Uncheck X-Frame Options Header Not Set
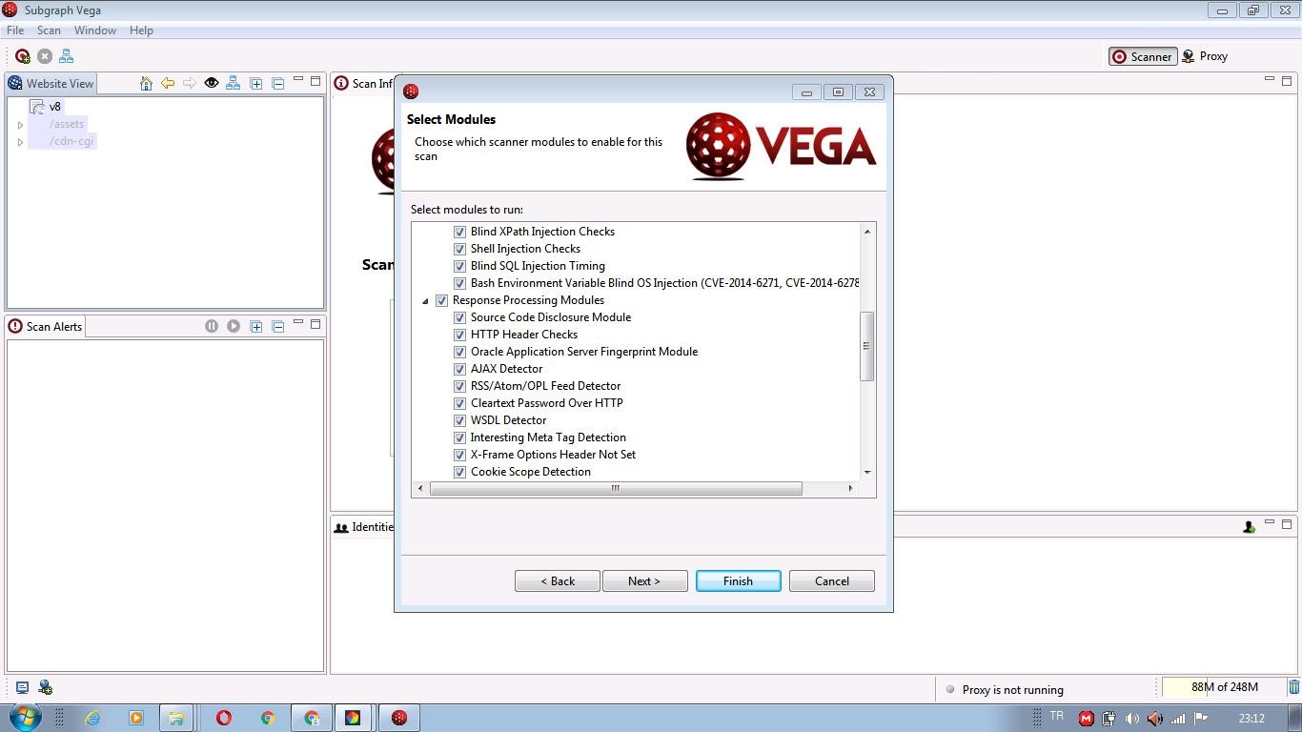This screenshot has width=1302, height=732. (x=459, y=455)
